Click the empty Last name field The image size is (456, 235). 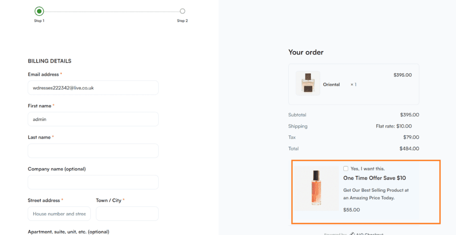(x=93, y=151)
